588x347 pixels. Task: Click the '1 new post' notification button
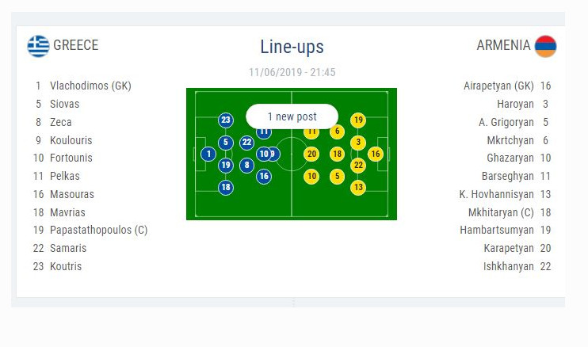292,116
